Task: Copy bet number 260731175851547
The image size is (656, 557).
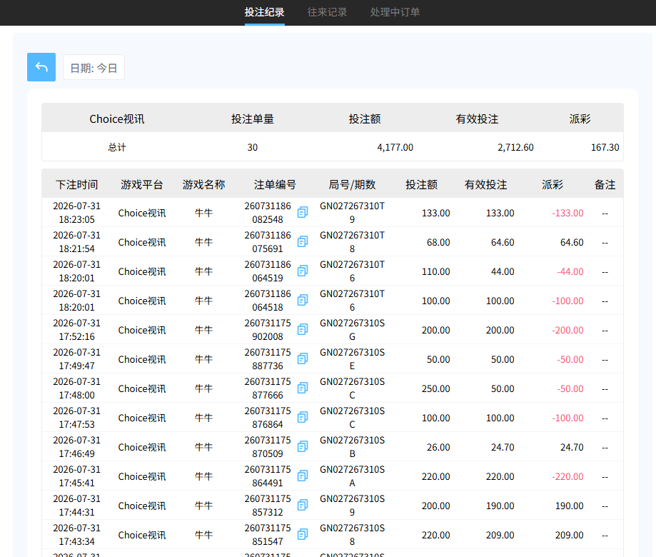Action: coord(303,535)
